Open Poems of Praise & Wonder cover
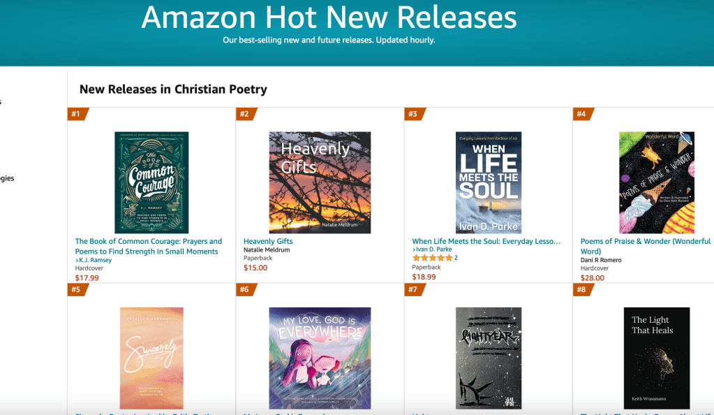The image size is (714, 415). pos(656,182)
